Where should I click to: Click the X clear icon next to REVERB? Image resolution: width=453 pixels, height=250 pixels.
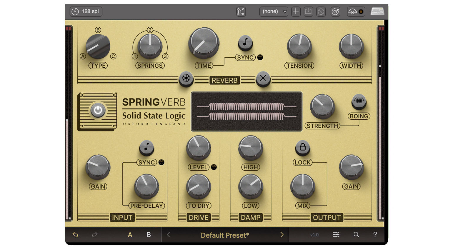coord(263,78)
